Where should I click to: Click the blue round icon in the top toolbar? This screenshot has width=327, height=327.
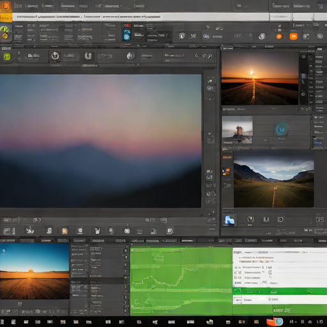pos(126,35)
